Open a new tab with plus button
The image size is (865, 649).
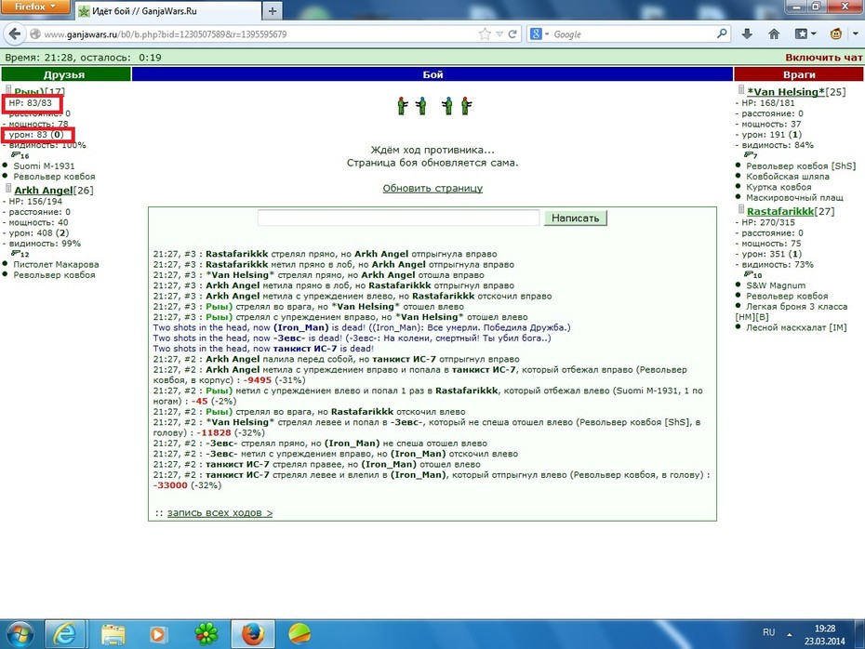tap(272, 10)
